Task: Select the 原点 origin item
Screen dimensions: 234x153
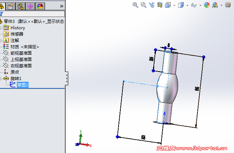Action: pos(15,72)
